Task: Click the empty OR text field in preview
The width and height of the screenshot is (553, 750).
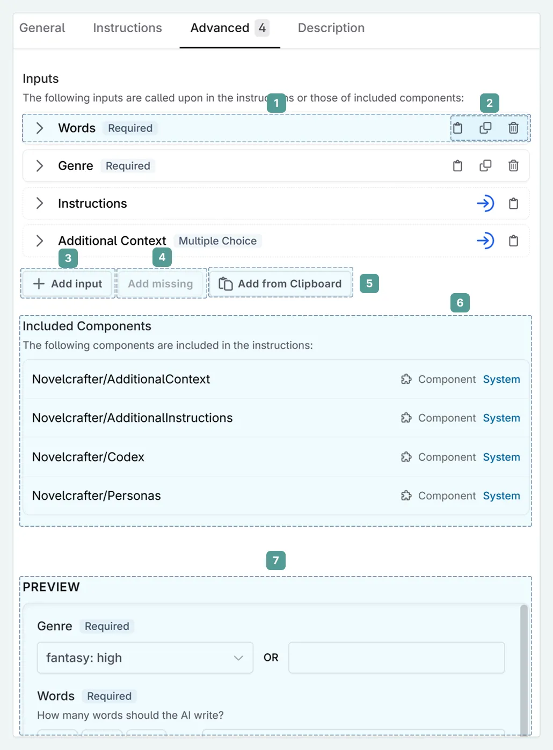Action: point(396,657)
